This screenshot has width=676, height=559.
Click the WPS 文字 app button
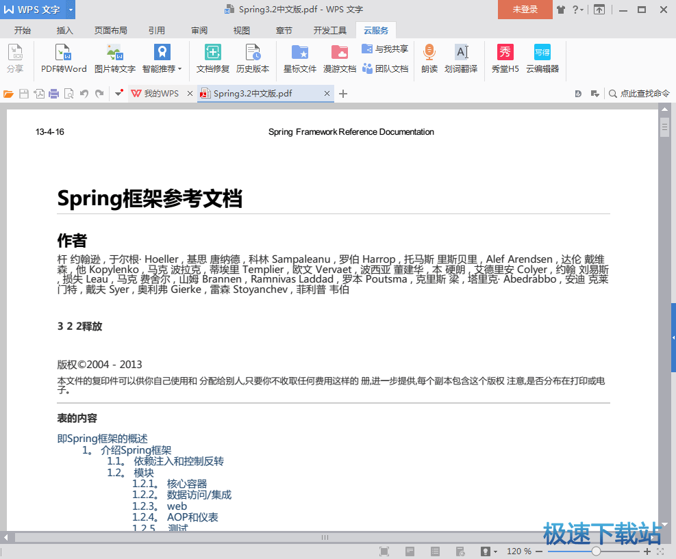[x=33, y=10]
